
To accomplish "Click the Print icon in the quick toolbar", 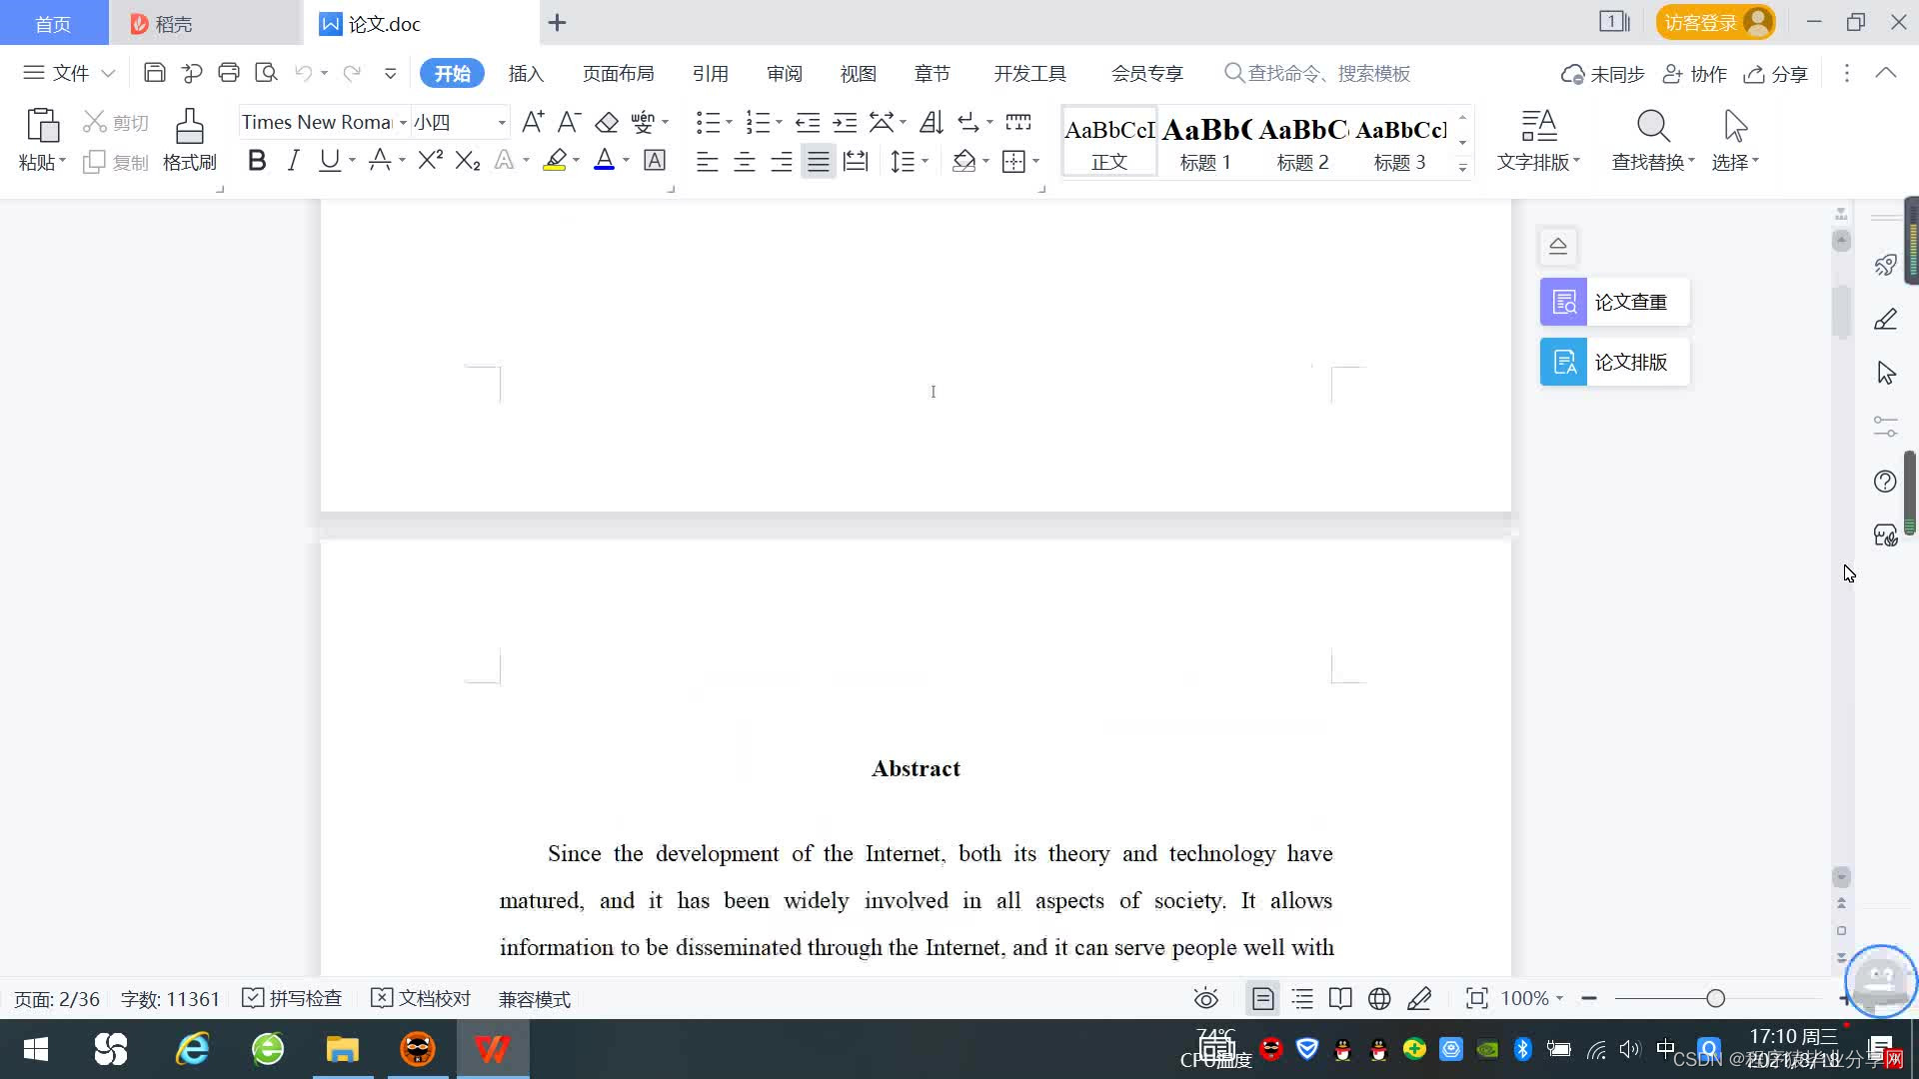I will pos(229,73).
